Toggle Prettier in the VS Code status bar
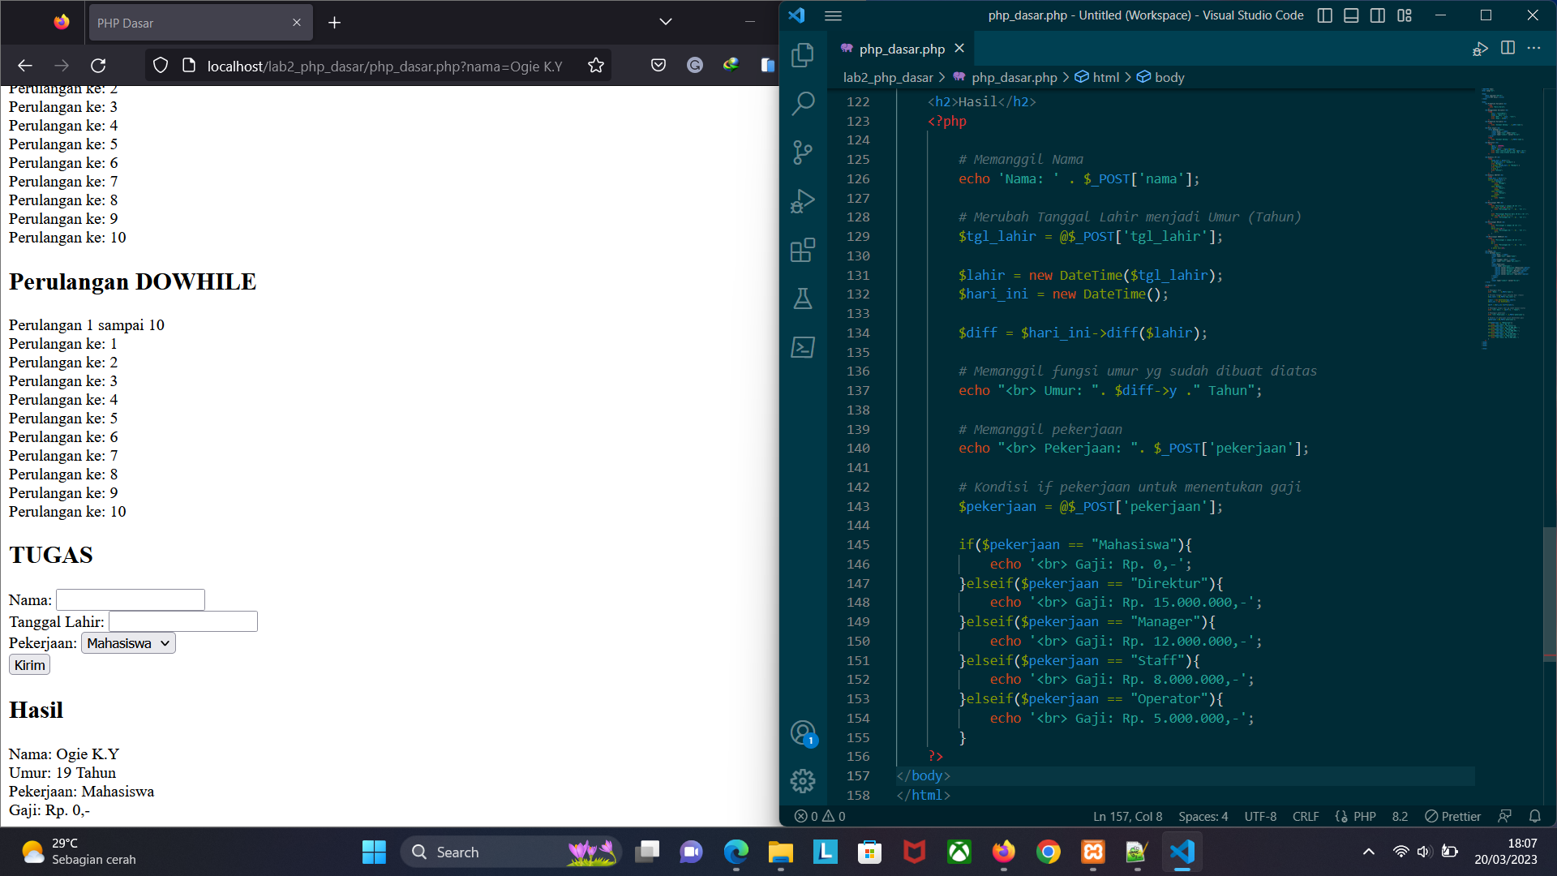Viewport: 1557px width, 876px height. (1452, 816)
